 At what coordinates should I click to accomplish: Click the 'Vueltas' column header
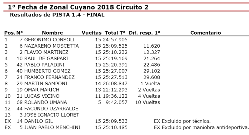click(92, 33)
